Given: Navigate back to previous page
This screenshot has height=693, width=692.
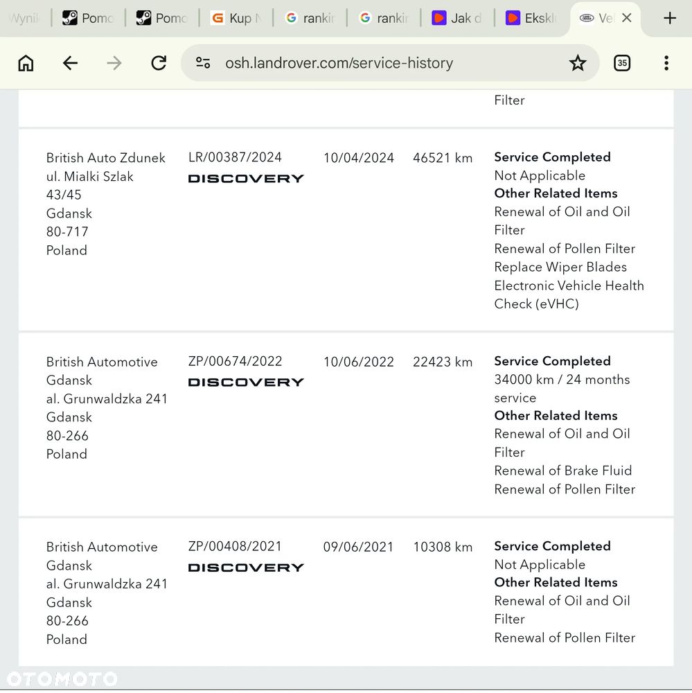Looking at the screenshot, I should 70,63.
